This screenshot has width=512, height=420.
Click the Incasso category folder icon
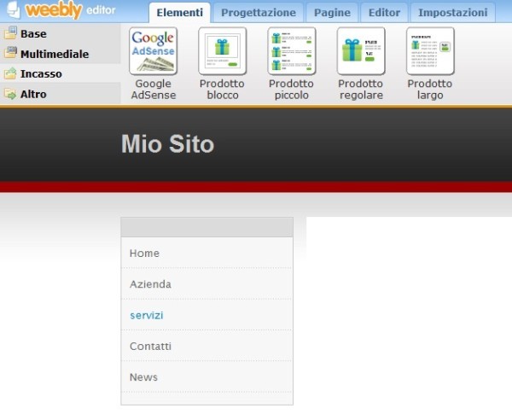[x=10, y=74]
